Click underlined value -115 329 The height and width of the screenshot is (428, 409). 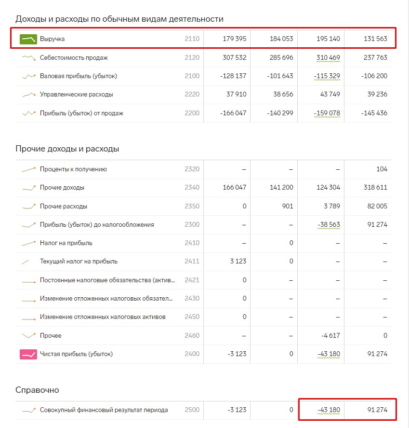(x=327, y=76)
